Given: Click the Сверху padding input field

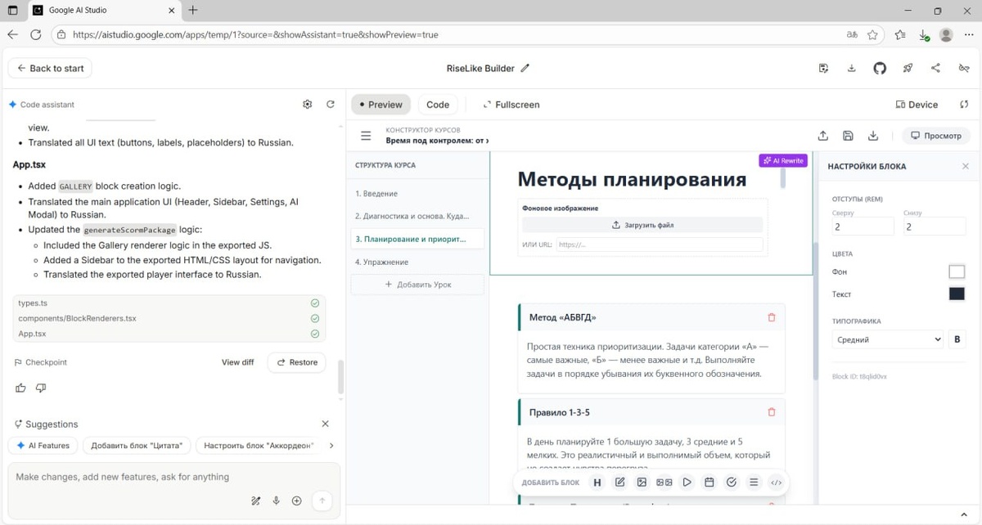Looking at the screenshot, I should pos(863,227).
